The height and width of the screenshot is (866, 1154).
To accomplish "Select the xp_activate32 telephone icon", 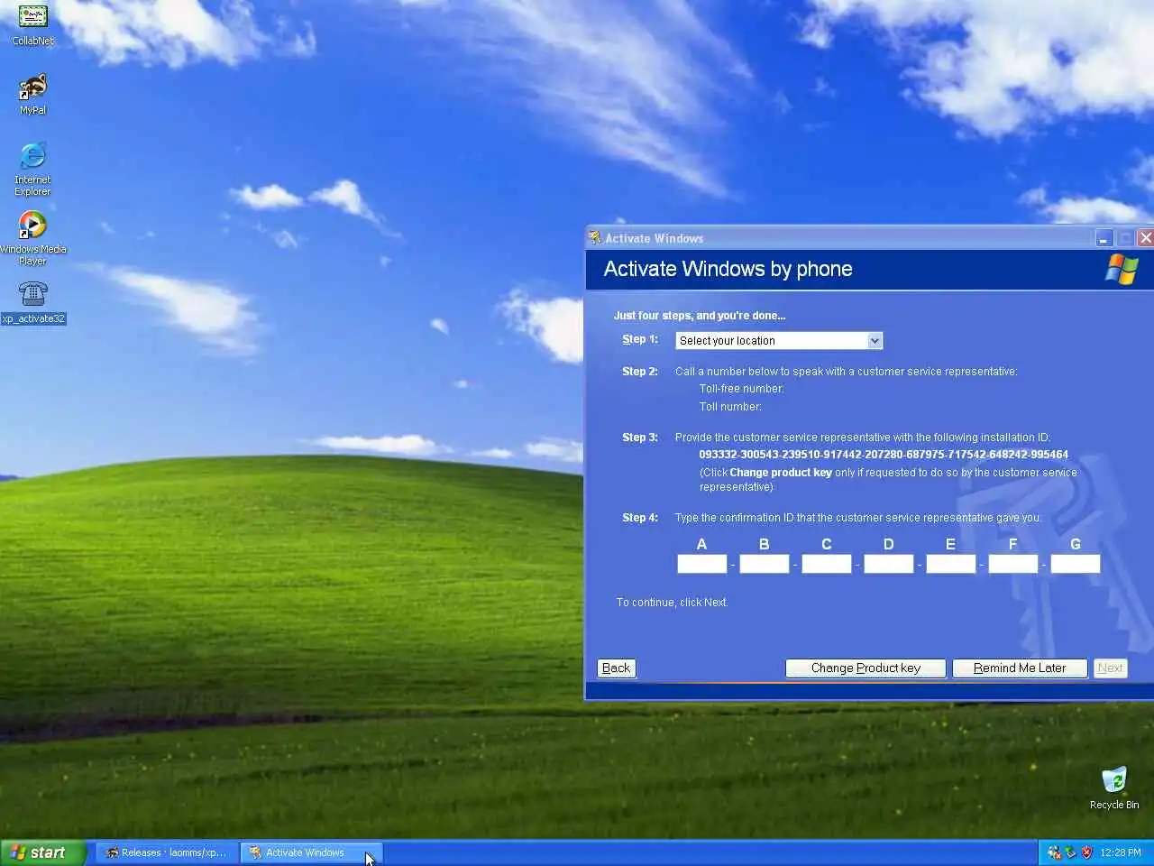I will [32, 302].
